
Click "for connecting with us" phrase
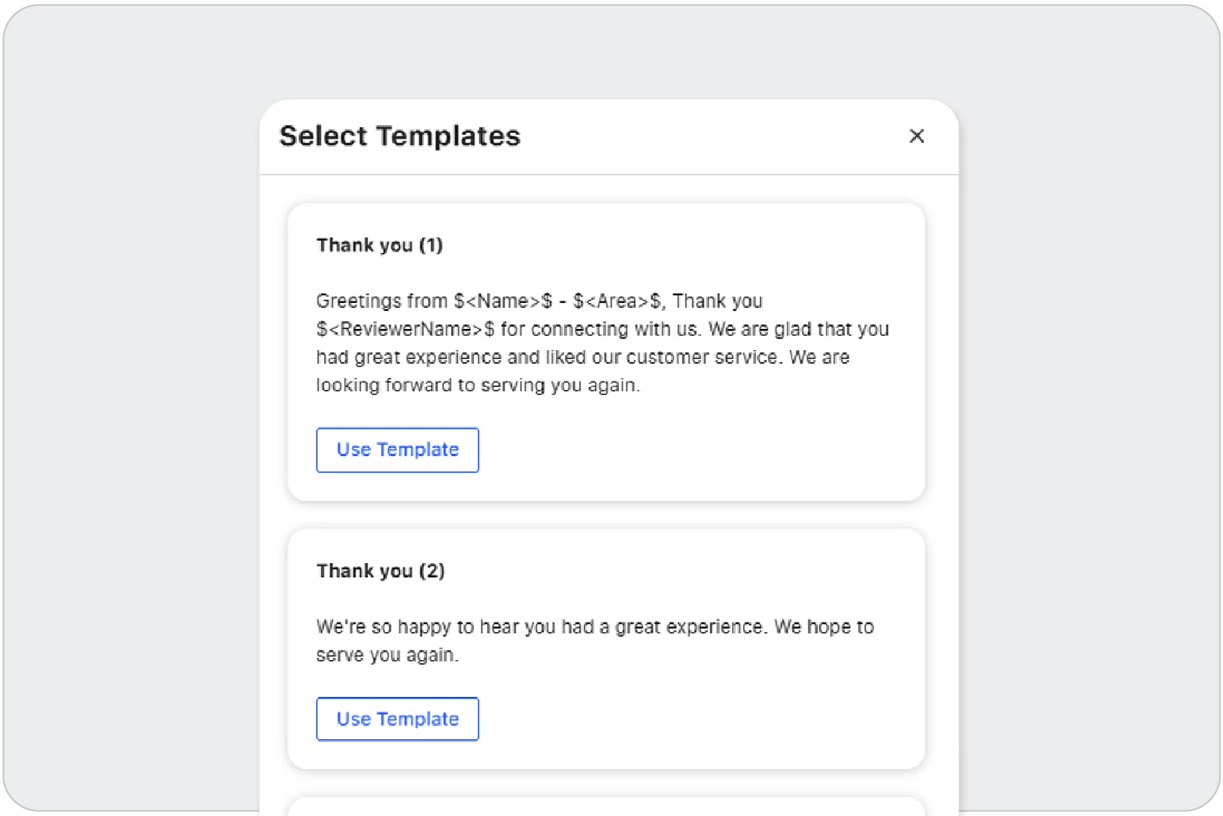click(599, 330)
